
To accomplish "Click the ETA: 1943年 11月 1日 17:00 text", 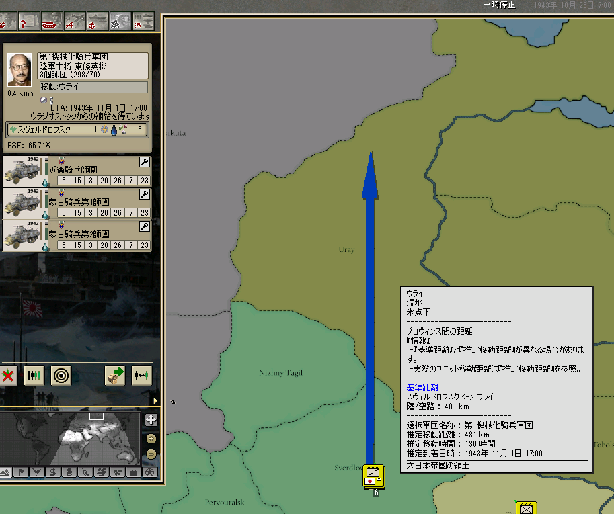I will [99, 108].
